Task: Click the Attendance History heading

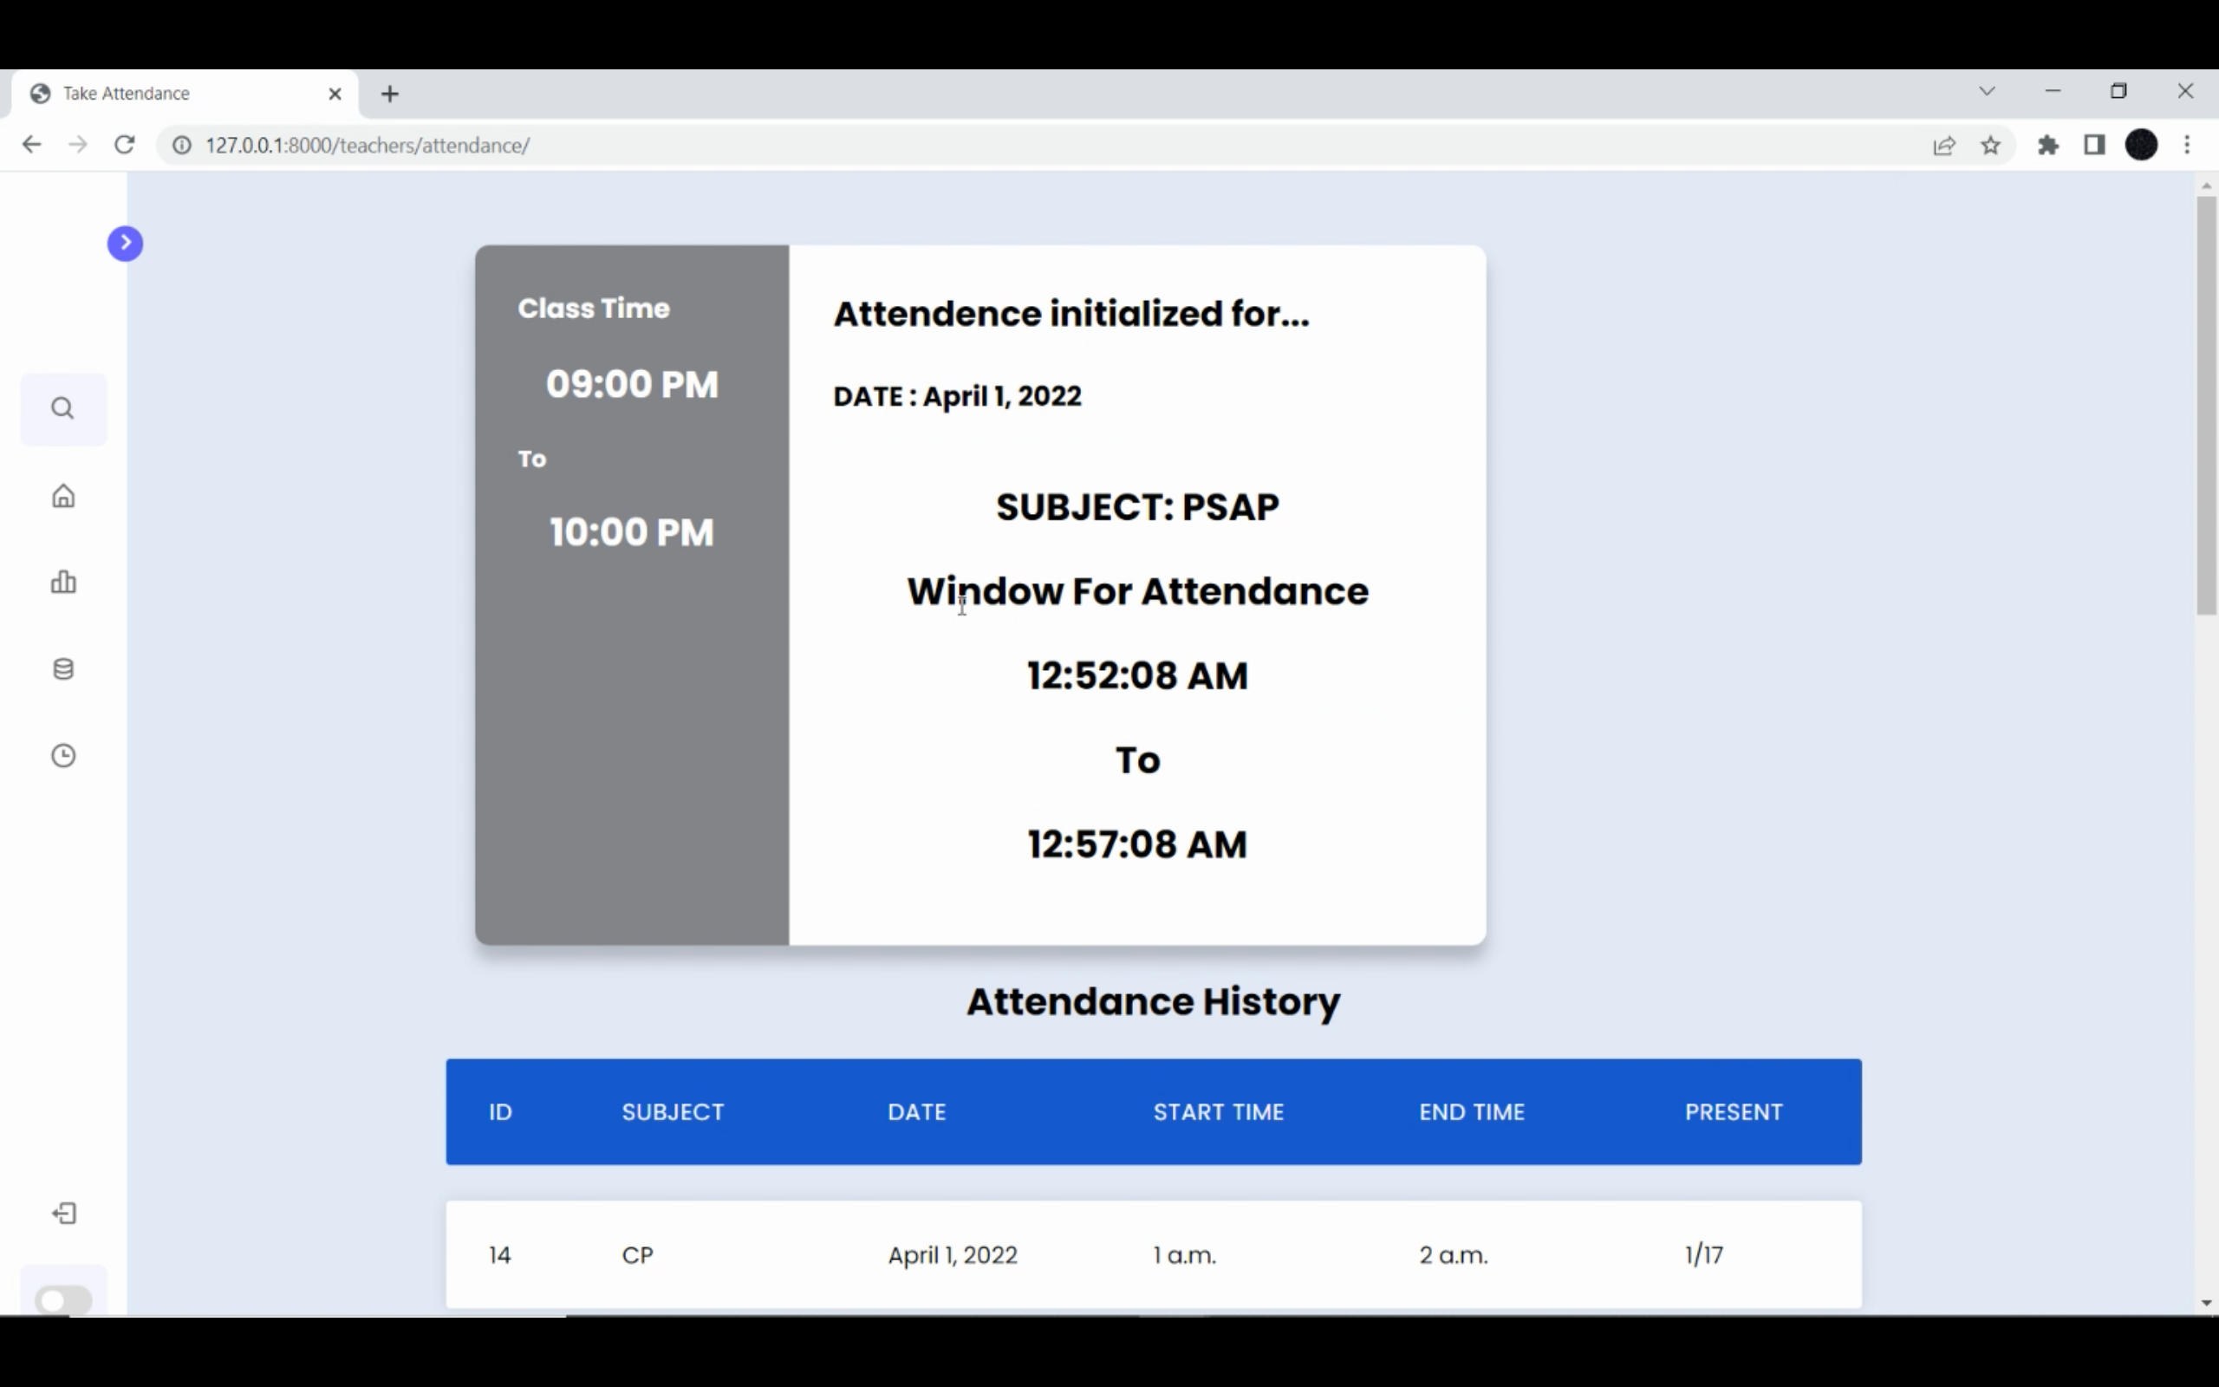Action: click(x=1154, y=1002)
